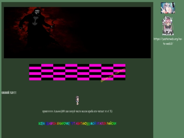This screenshot has width=184, height=138.
Task: Click the scrolling 'ЯЯЯЯЙ XD!!!!' marquee text
Action: coord(9,93)
